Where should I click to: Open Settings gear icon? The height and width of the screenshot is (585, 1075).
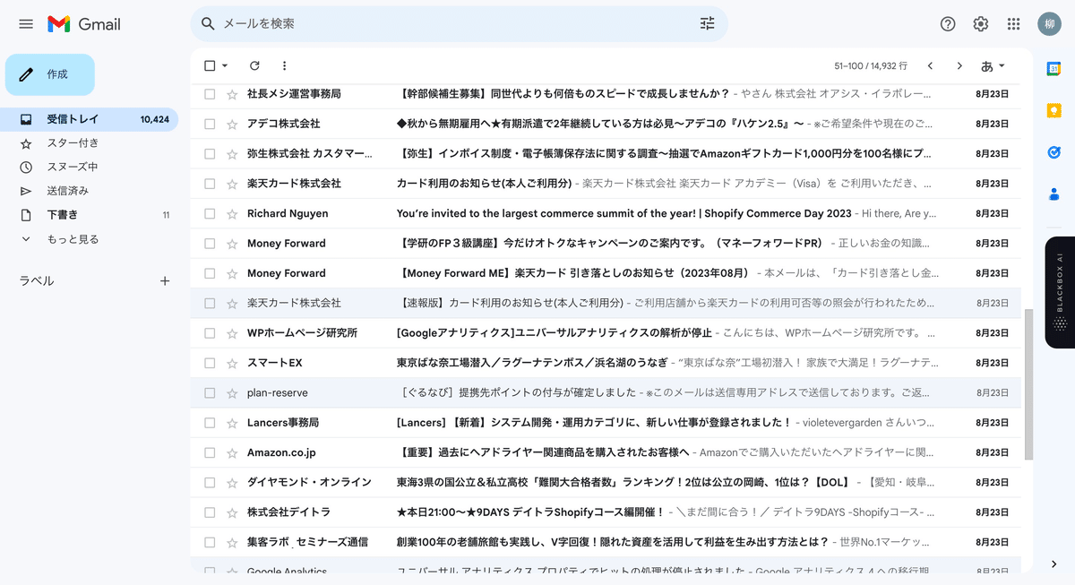point(981,24)
